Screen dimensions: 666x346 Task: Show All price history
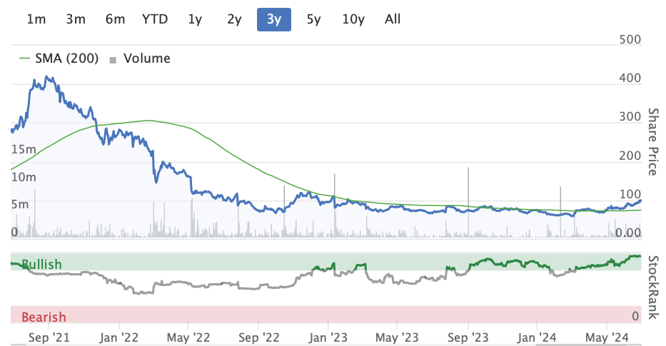coord(393,19)
